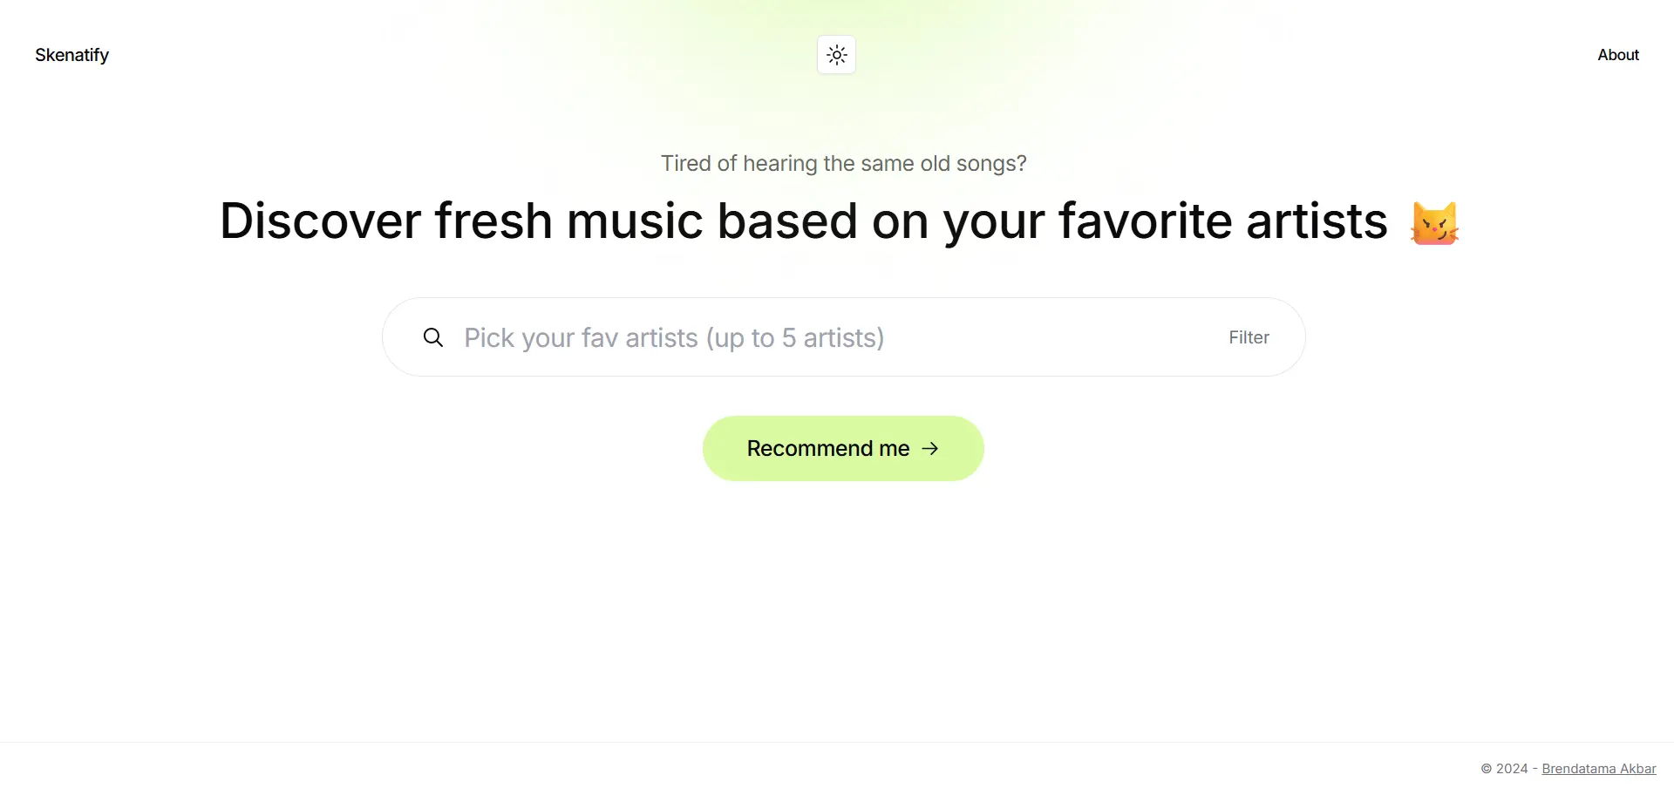
Task: Click the copyright symbol in the footer
Action: [1487, 769]
